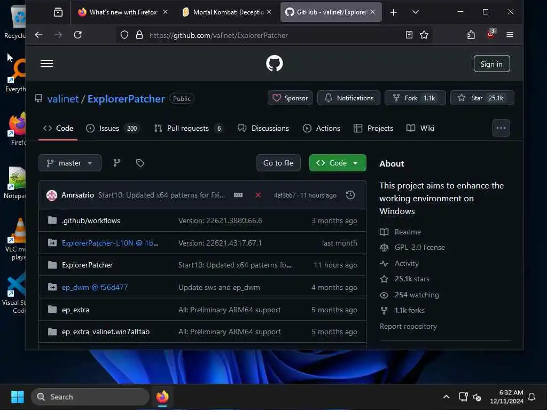
Task: Open the more repository tabs overflow menu
Action: point(501,128)
